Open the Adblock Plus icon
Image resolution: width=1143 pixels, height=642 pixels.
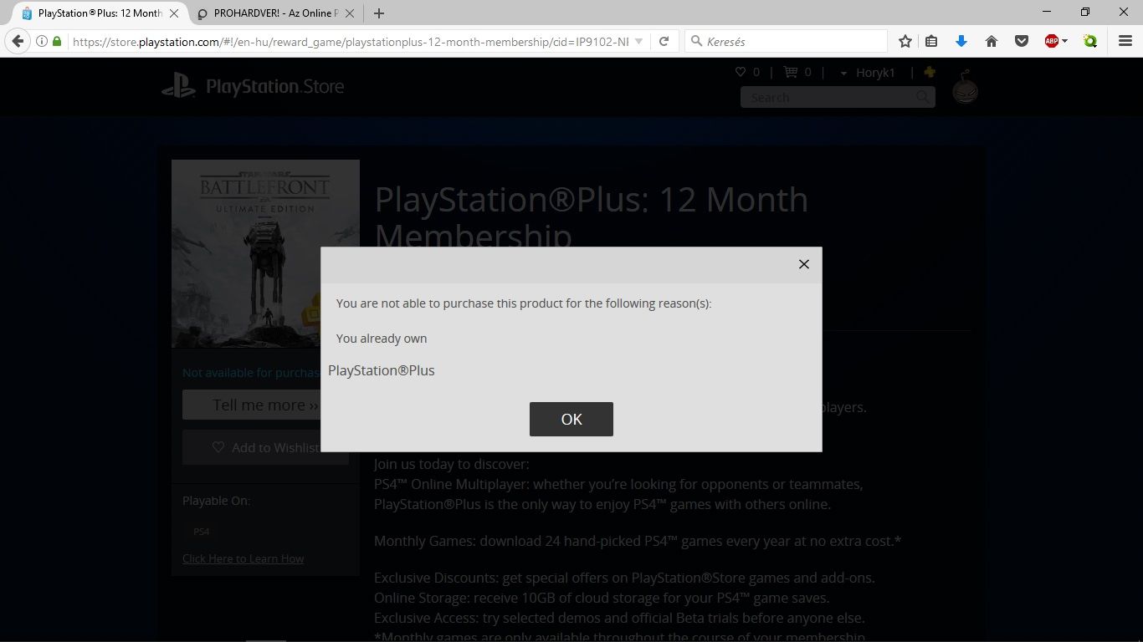(1052, 41)
